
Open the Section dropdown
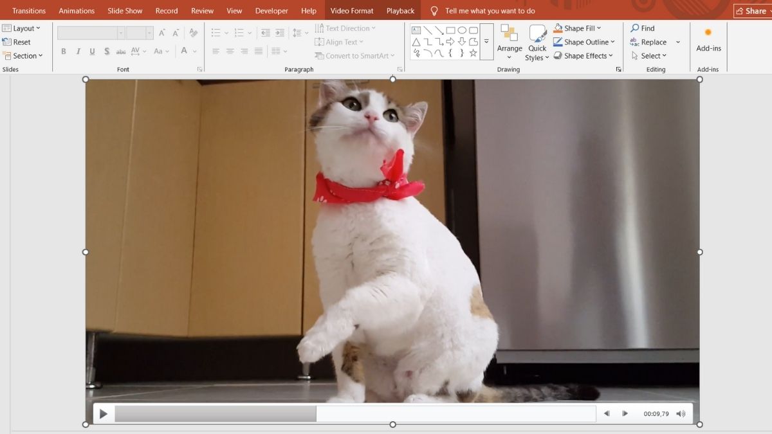[x=24, y=56]
